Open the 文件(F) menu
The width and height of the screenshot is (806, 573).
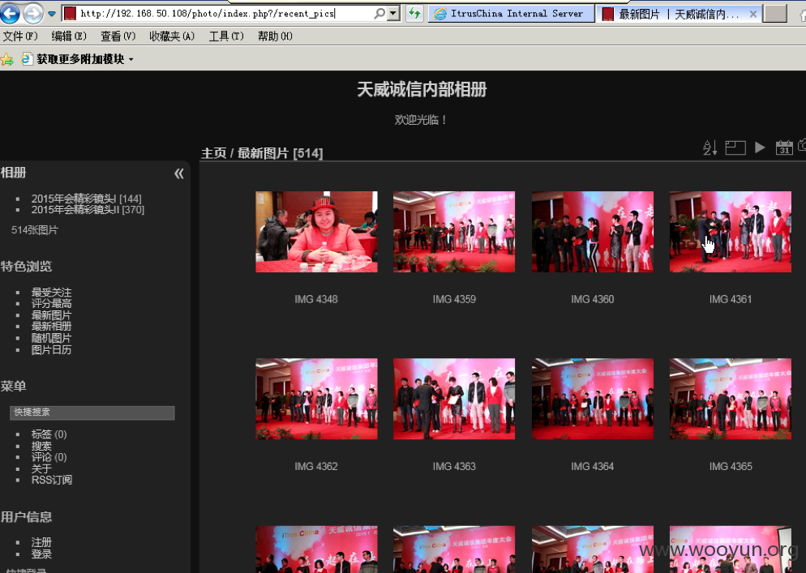tap(20, 36)
